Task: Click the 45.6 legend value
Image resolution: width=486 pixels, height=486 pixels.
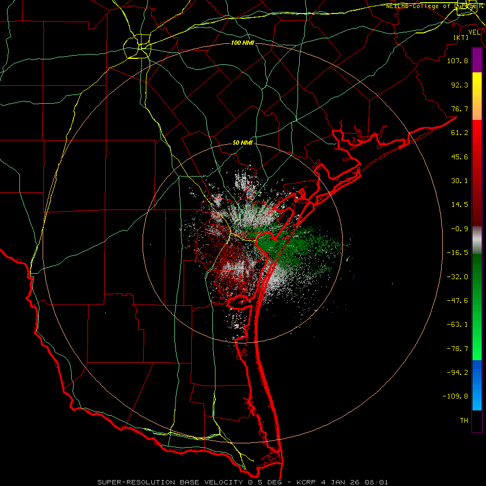Action: tap(460, 157)
